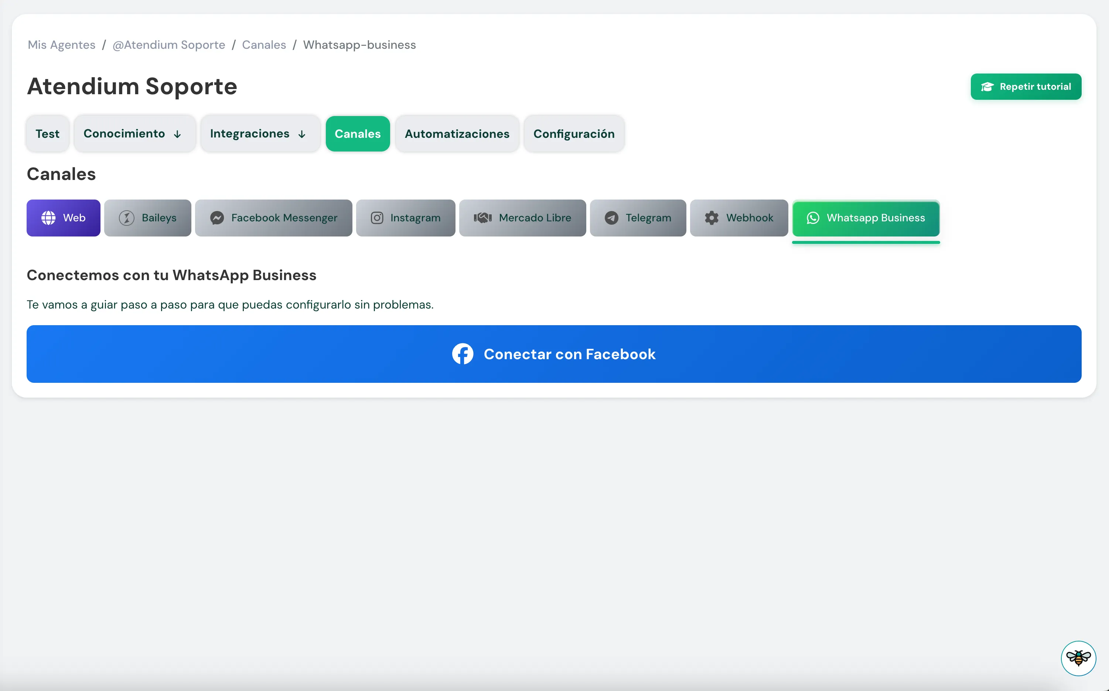
Task: Switch to the Canales tab
Action: pos(358,134)
